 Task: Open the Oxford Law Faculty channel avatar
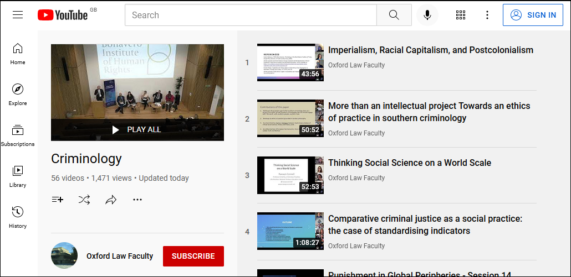(64, 255)
